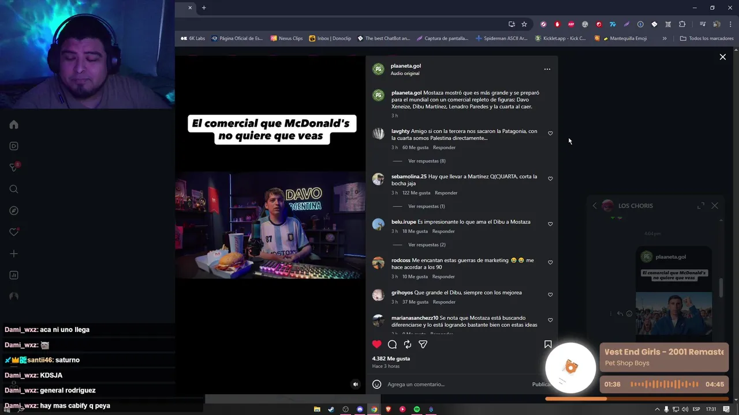Click the comment bubble icon under post
Screen dimensions: 739x415
pyautogui.click(x=392, y=344)
